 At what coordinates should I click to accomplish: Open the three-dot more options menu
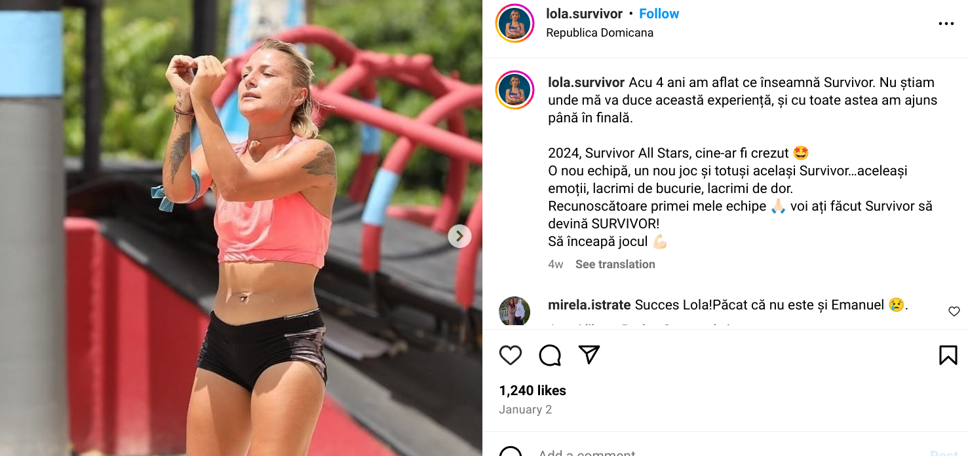[x=946, y=24]
